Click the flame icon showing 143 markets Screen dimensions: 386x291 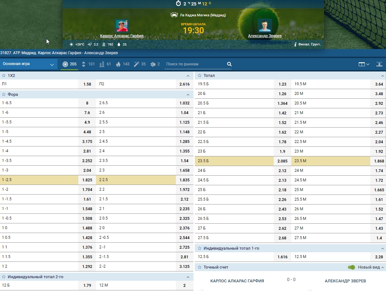coord(122,64)
